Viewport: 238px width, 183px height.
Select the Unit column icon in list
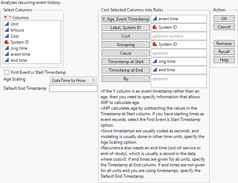[6, 24]
